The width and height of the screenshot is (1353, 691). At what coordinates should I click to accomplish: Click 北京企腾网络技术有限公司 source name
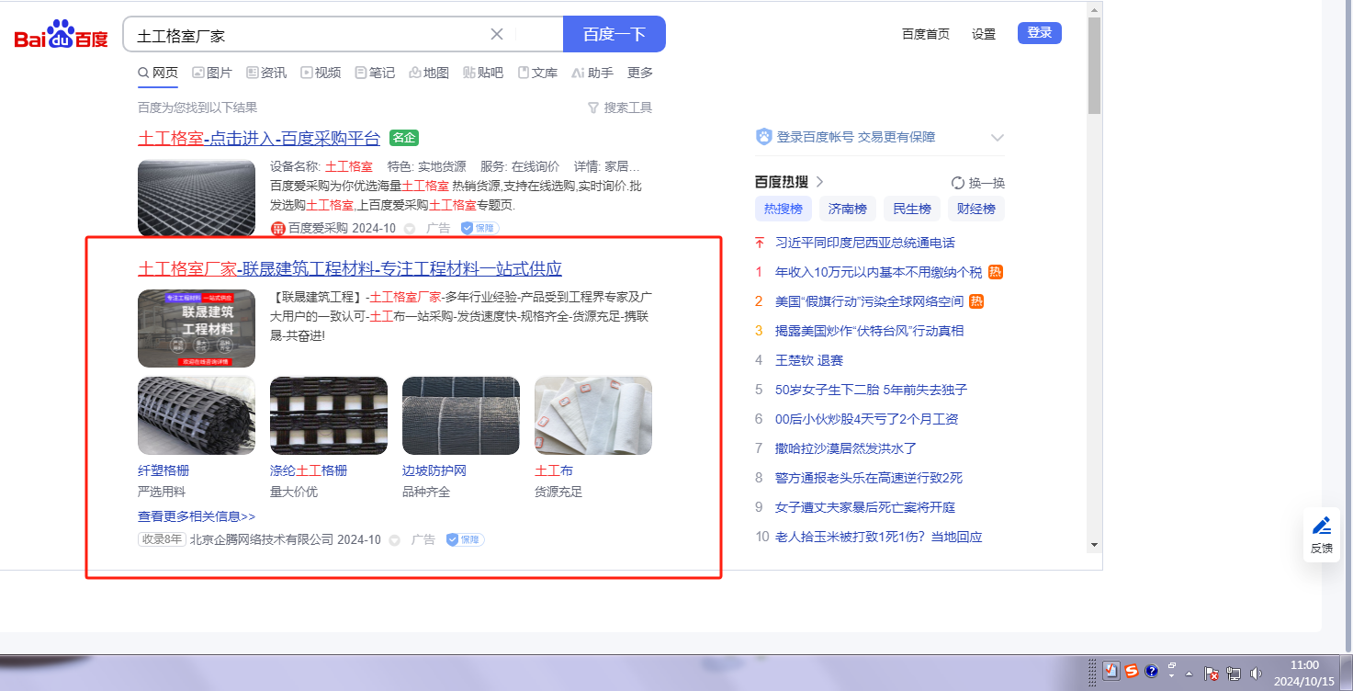pos(262,539)
